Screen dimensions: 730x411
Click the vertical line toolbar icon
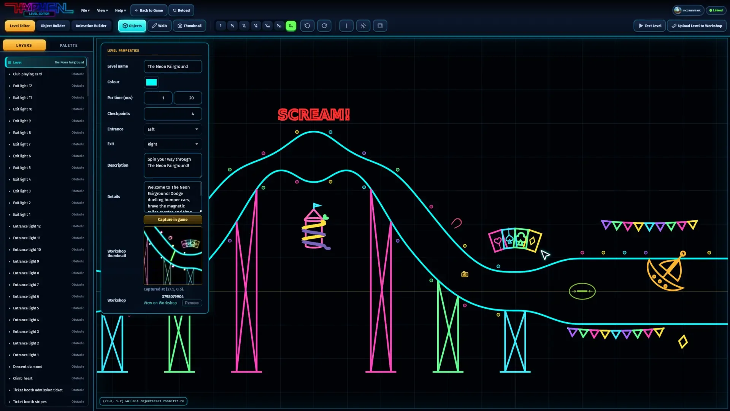pos(346,26)
